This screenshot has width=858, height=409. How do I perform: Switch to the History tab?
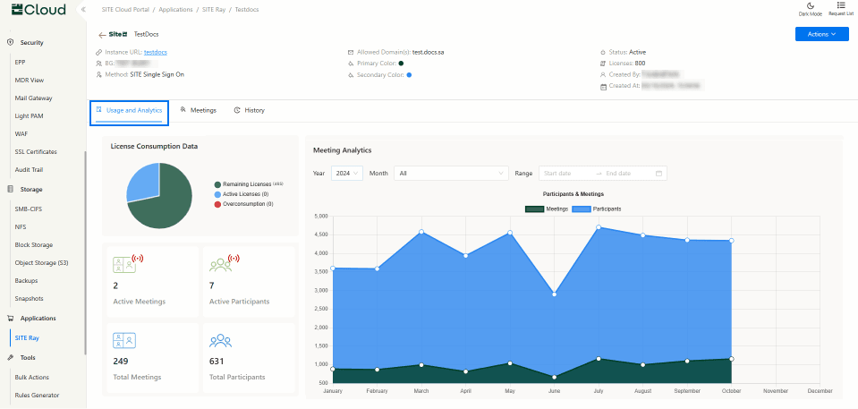249,110
